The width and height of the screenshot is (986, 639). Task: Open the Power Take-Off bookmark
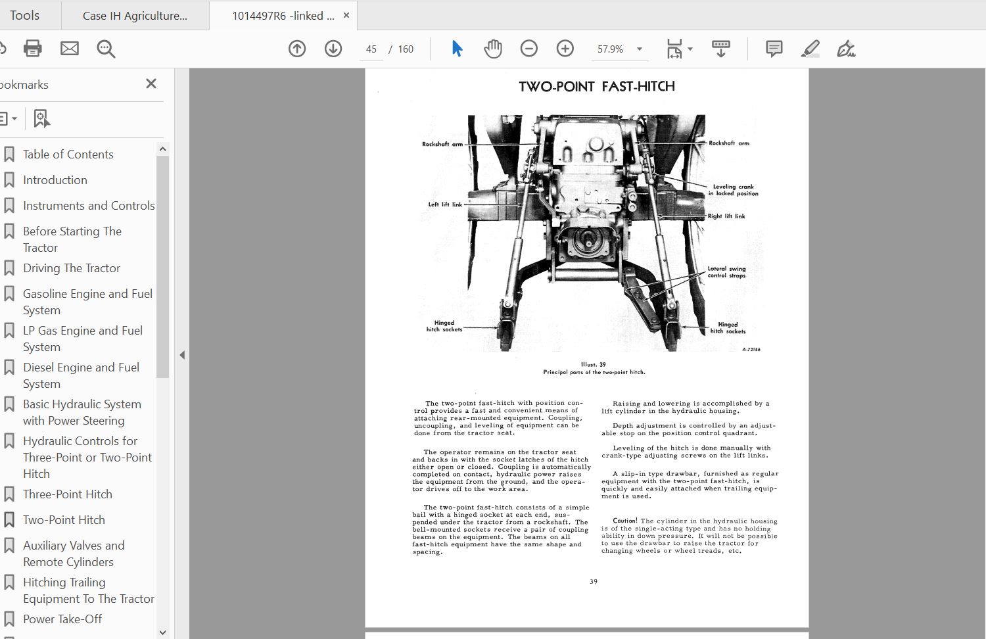[62, 619]
